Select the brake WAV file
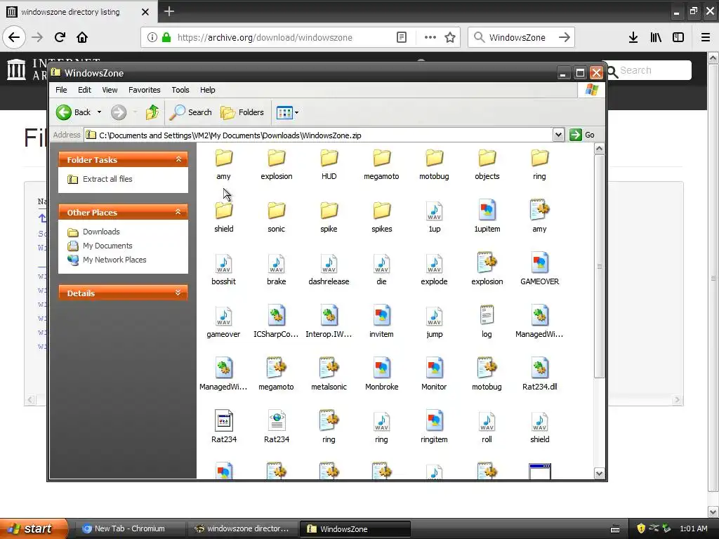 [x=276, y=269]
